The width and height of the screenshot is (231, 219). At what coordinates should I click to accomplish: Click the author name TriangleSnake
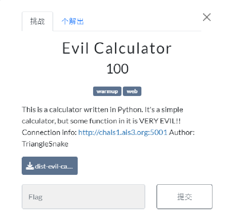(x=45, y=144)
